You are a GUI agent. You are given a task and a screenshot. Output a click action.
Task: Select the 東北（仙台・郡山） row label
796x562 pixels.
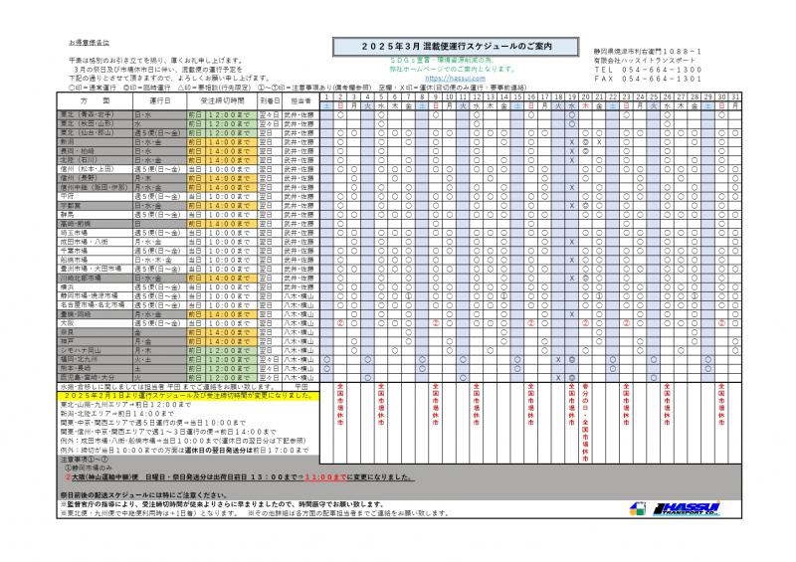[x=95, y=133]
